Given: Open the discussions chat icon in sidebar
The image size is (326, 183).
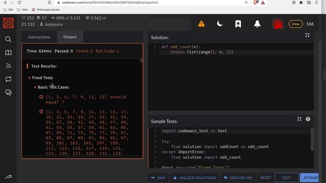Looking at the screenshot, I should (x=8, y=93).
